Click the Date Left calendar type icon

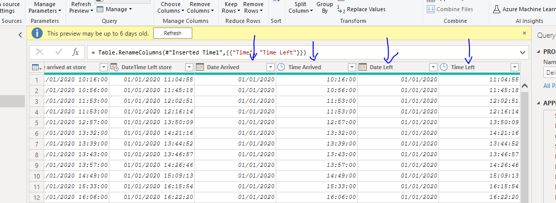pos(362,67)
